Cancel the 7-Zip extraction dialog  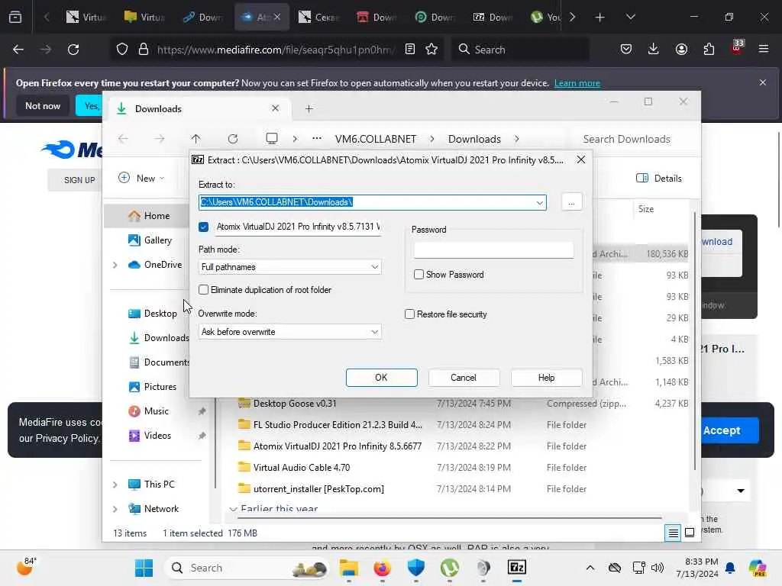(464, 377)
